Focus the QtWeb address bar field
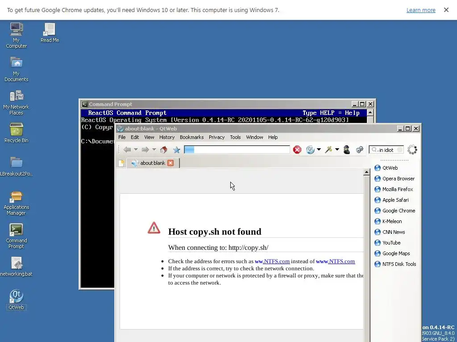This screenshot has height=342, width=457. pos(237,150)
